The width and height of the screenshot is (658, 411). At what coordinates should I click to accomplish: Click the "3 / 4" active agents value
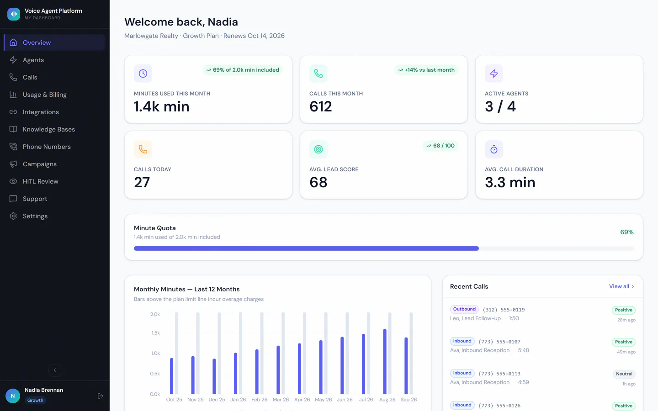click(x=500, y=106)
